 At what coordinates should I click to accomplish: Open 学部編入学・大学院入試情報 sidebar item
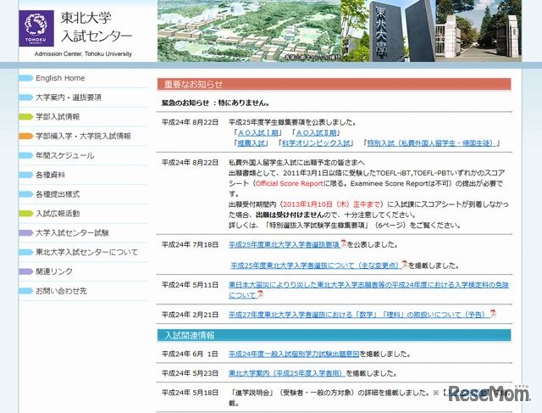pyautogui.click(x=83, y=137)
